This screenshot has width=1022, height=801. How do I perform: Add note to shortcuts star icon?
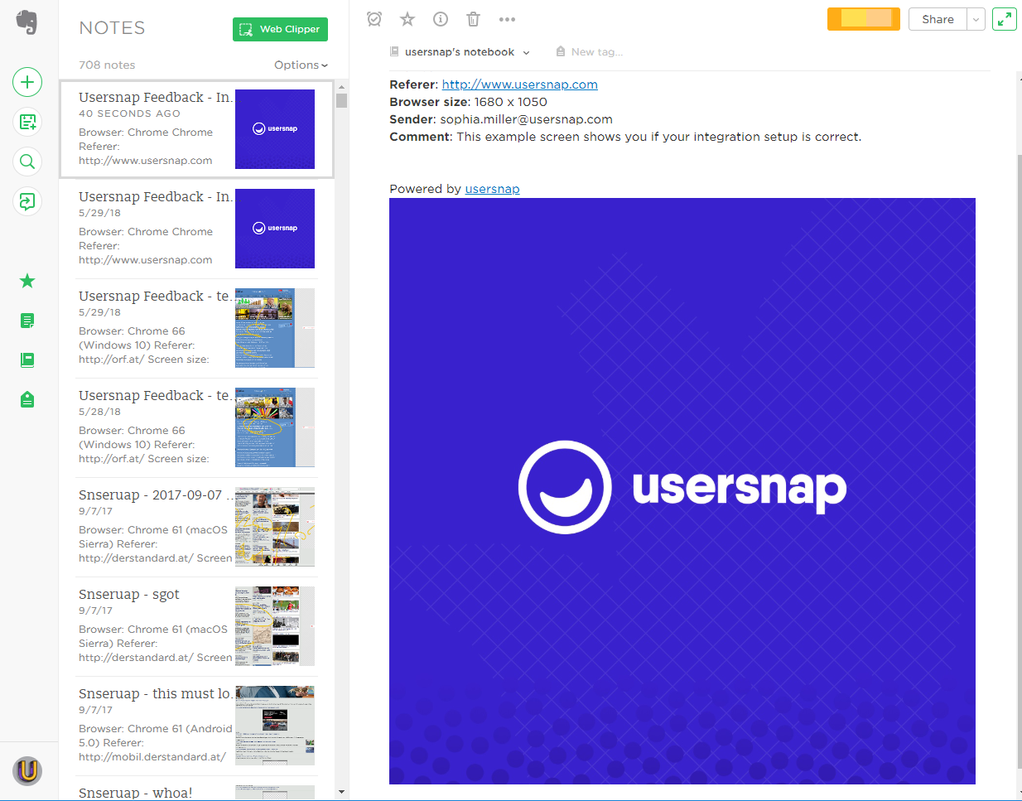pyautogui.click(x=407, y=19)
